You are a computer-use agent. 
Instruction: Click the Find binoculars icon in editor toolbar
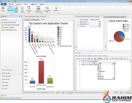[95, 59]
